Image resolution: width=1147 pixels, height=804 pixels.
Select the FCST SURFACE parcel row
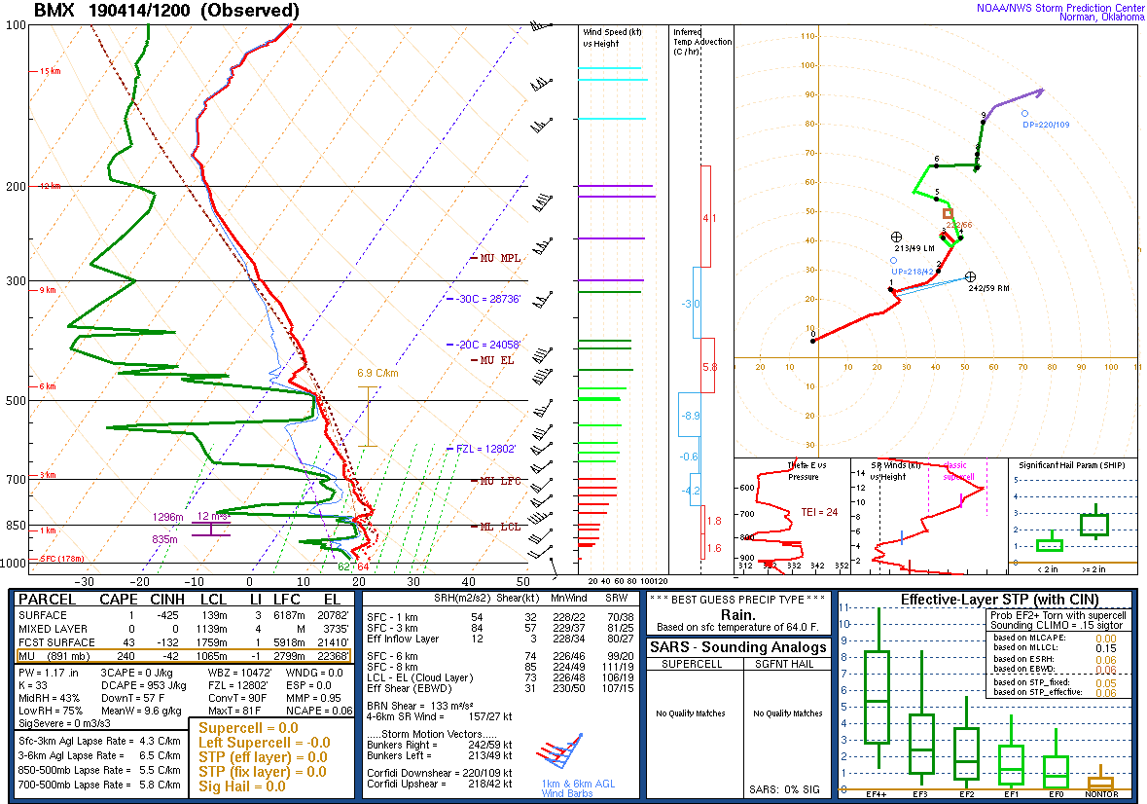click(x=183, y=642)
